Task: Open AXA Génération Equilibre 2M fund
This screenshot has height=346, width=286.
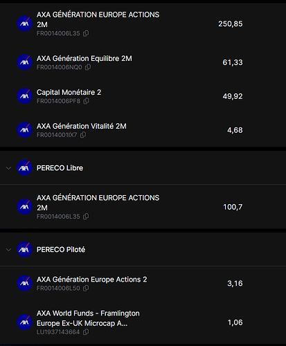Action: point(84,58)
